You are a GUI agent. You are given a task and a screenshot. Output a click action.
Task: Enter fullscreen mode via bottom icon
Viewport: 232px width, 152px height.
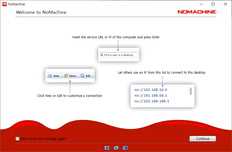point(107,148)
